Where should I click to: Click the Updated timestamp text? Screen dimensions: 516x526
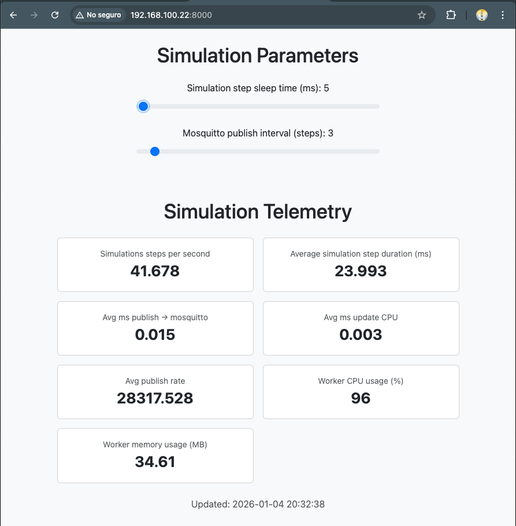point(258,504)
